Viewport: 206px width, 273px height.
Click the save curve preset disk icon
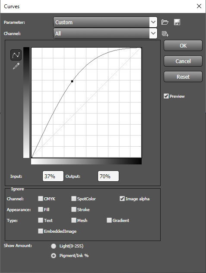pos(177,22)
